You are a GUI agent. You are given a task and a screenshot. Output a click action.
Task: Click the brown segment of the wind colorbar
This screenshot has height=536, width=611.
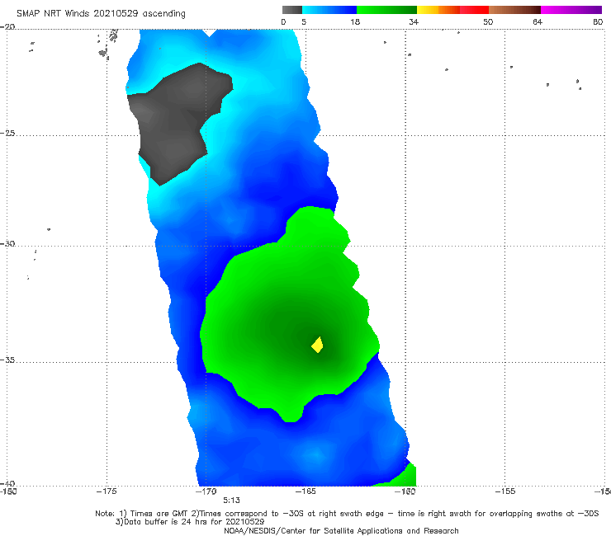point(514,10)
